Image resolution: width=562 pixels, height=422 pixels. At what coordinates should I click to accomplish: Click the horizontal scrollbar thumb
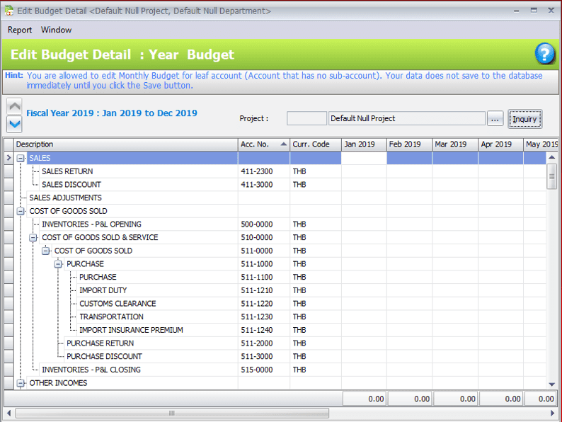(x=171, y=413)
